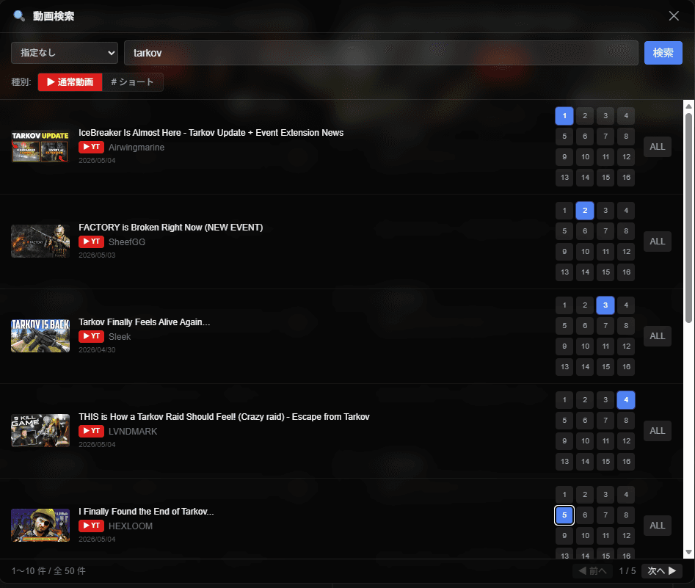The image size is (695, 588).
Task: Click date 2026/04/30 under Sleek
Action: 97,350
